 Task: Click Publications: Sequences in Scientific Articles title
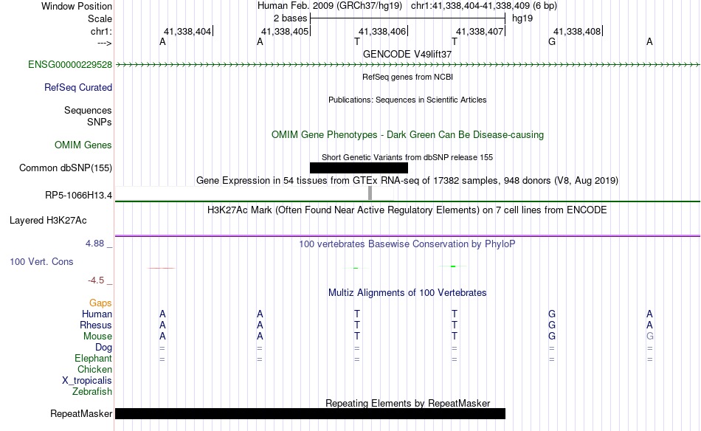point(407,100)
